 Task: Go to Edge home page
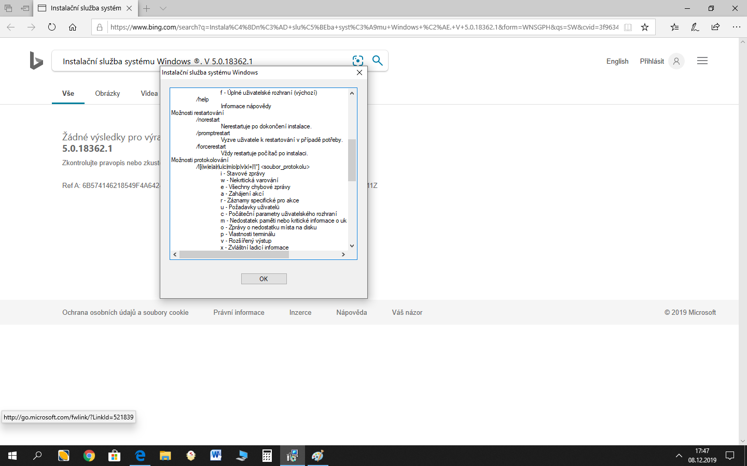[x=73, y=27]
